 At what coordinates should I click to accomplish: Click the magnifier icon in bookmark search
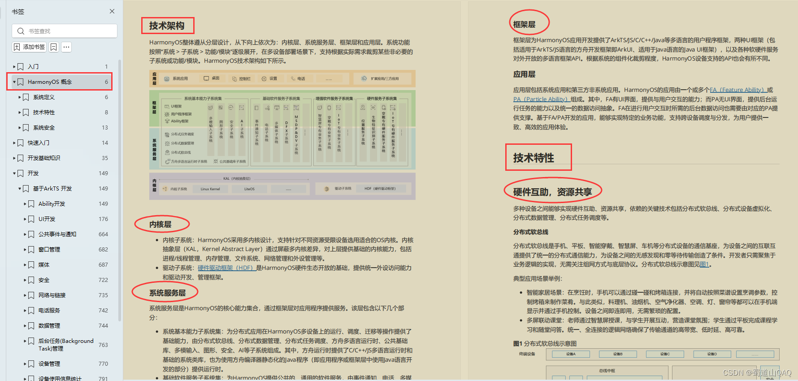click(x=21, y=31)
